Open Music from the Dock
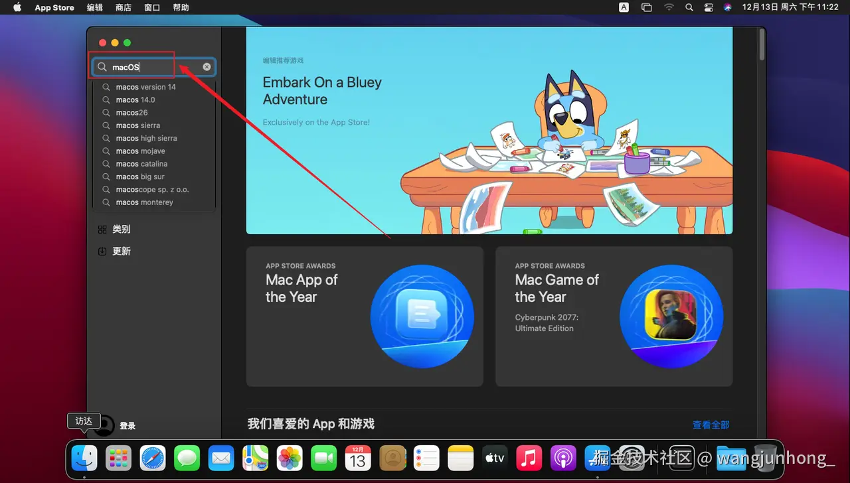Viewport: 850px width, 483px height. (529, 458)
